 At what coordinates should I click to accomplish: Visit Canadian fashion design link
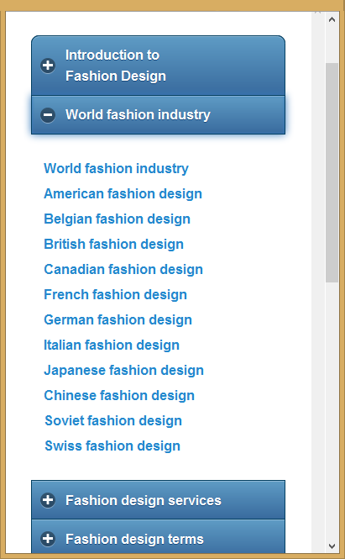click(x=123, y=270)
